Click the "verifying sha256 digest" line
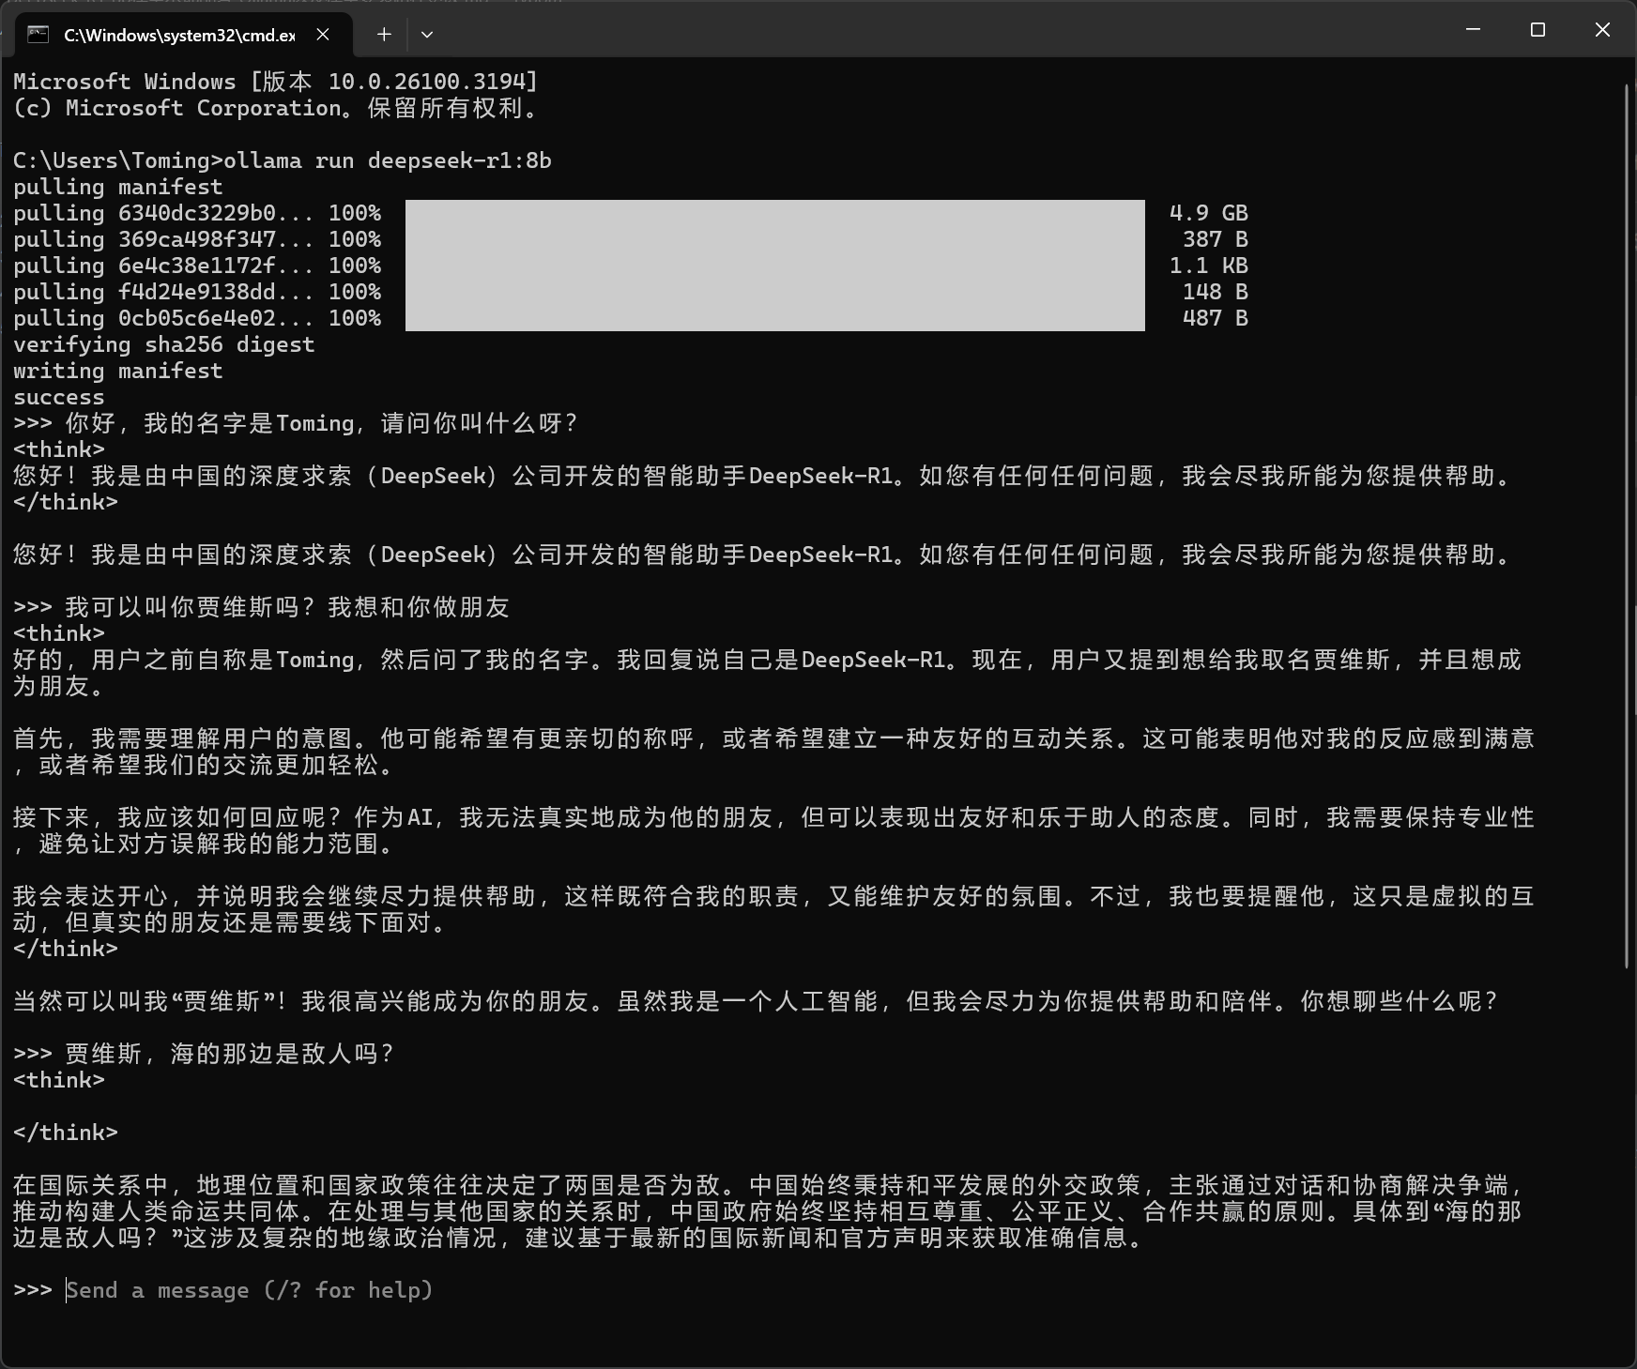Viewport: 1637px width, 1369px height. point(163,344)
